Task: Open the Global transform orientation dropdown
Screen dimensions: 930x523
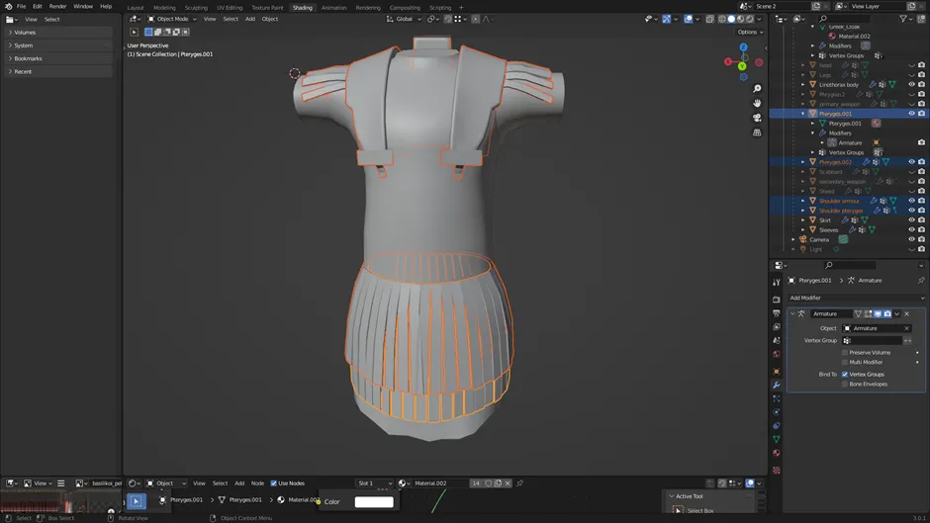Action: click(x=404, y=19)
